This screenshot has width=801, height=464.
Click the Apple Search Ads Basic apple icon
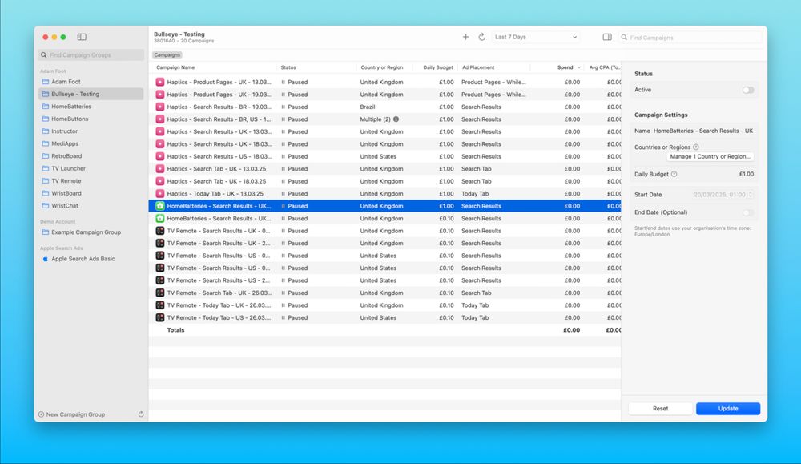click(46, 259)
